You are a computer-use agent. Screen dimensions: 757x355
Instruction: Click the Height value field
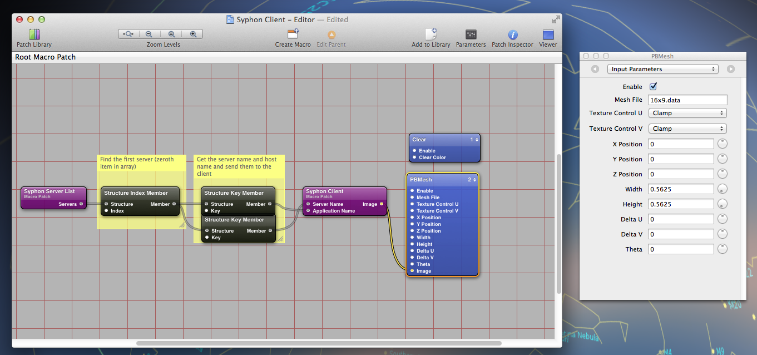(681, 204)
